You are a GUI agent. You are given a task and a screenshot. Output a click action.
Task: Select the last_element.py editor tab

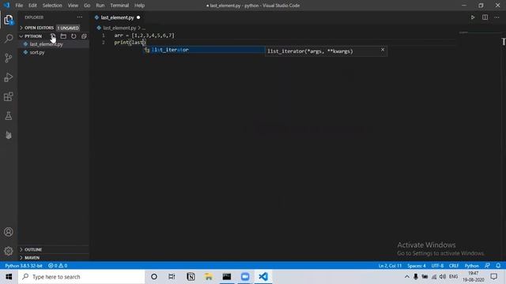point(118,17)
